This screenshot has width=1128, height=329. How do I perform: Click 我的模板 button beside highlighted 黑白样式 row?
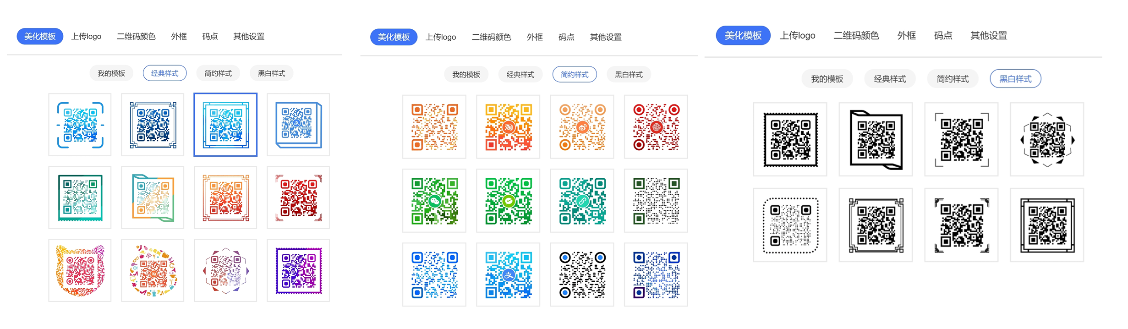[827, 79]
